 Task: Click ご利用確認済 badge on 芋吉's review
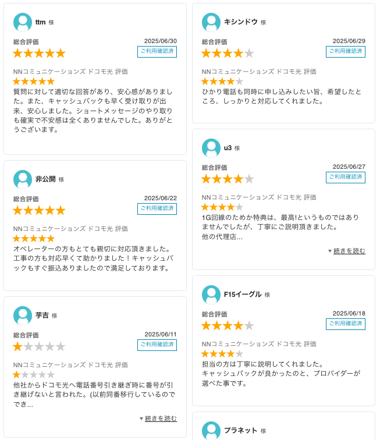tap(157, 345)
